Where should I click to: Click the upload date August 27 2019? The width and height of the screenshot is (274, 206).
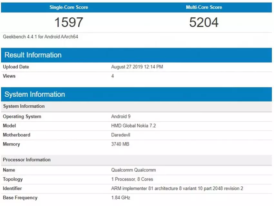pos(137,67)
